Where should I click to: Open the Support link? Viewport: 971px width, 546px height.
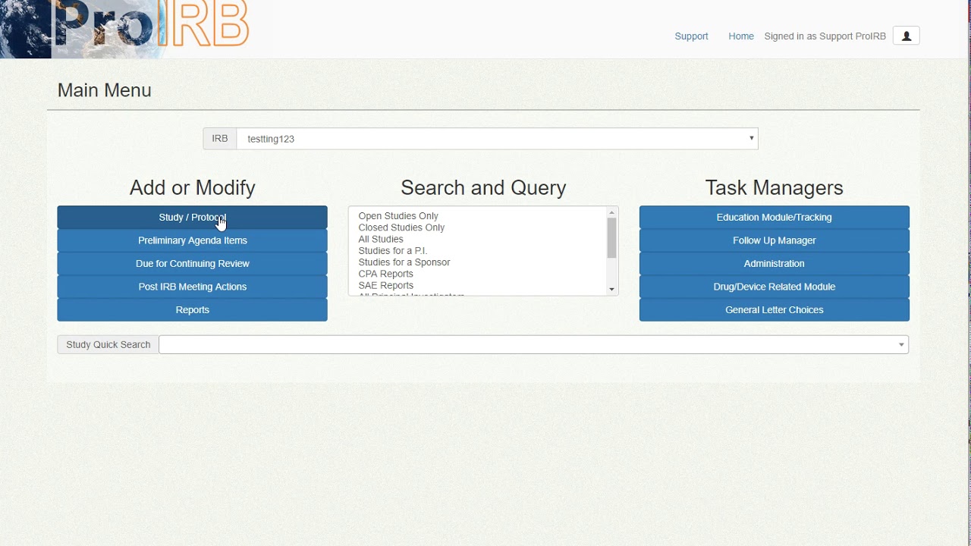pyautogui.click(x=691, y=36)
